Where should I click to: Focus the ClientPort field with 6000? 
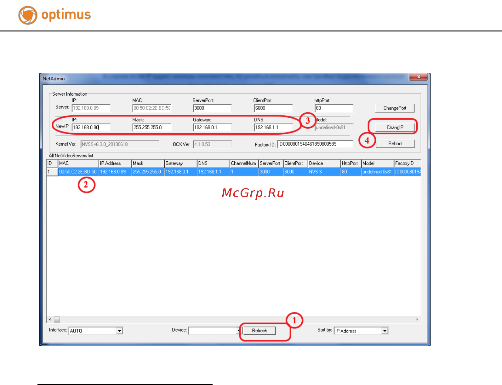(x=273, y=108)
